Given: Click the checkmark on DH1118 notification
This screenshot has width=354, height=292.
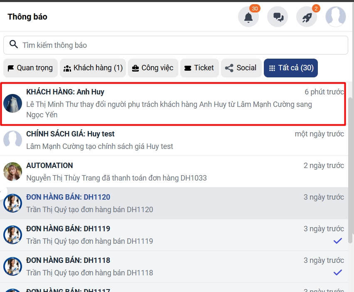Looking at the screenshot, I should coord(338,272).
